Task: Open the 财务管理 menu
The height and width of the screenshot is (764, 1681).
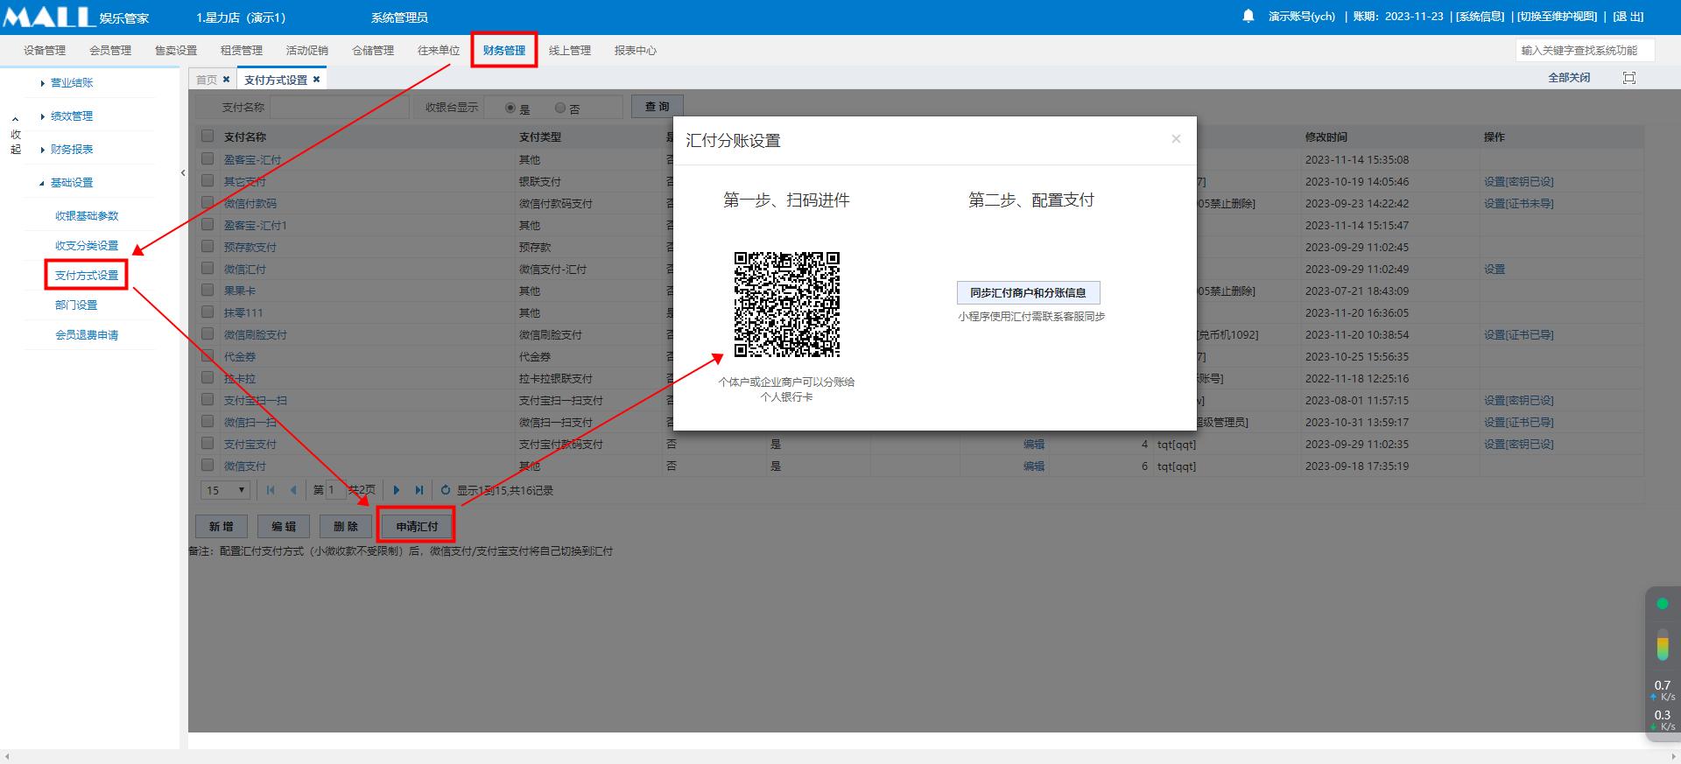Action: coord(504,51)
